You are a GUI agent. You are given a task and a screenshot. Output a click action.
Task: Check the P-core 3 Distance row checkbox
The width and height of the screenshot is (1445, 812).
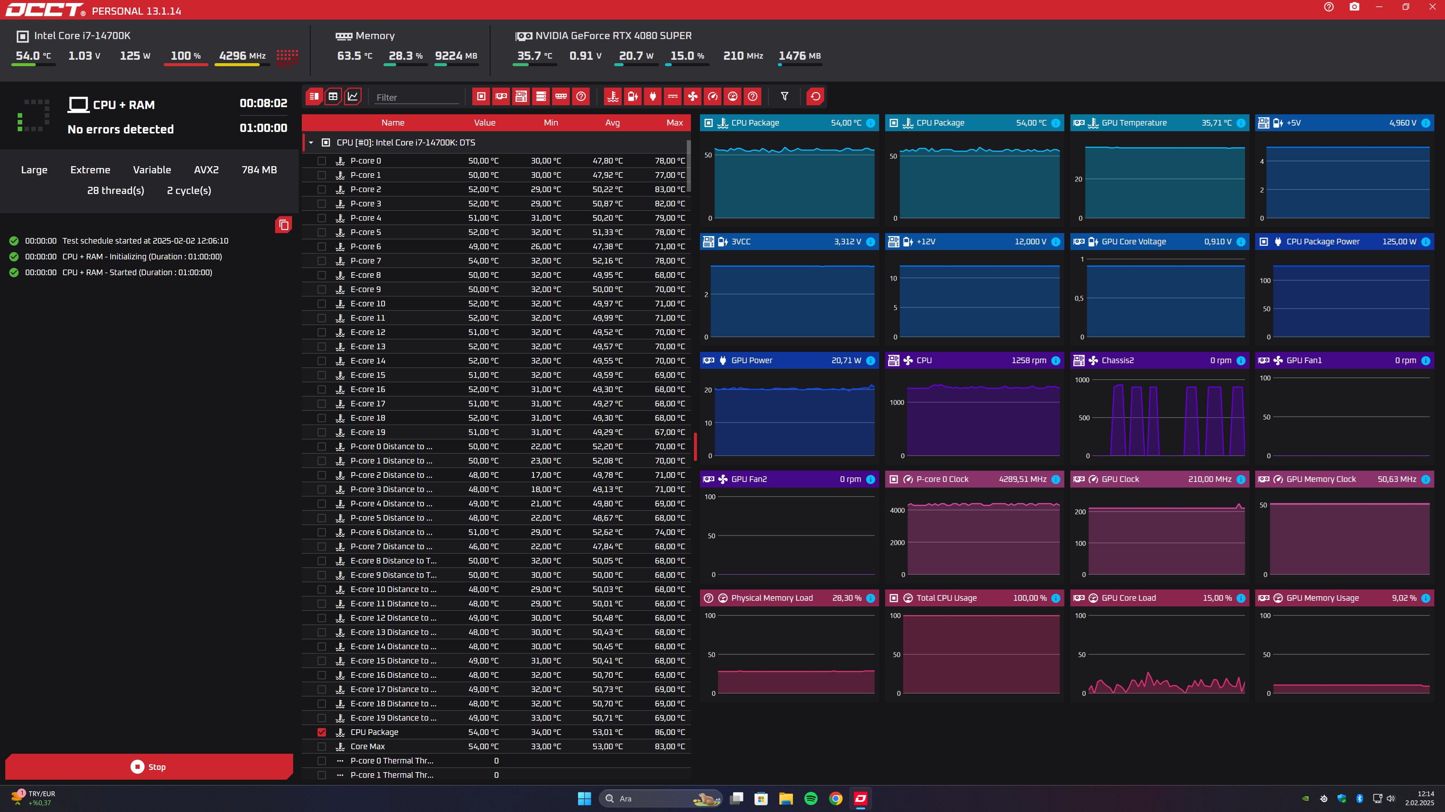pyautogui.click(x=321, y=489)
